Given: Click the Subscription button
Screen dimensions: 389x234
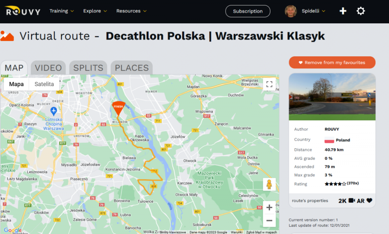Looking at the screenshot, I should click(247, 11).
